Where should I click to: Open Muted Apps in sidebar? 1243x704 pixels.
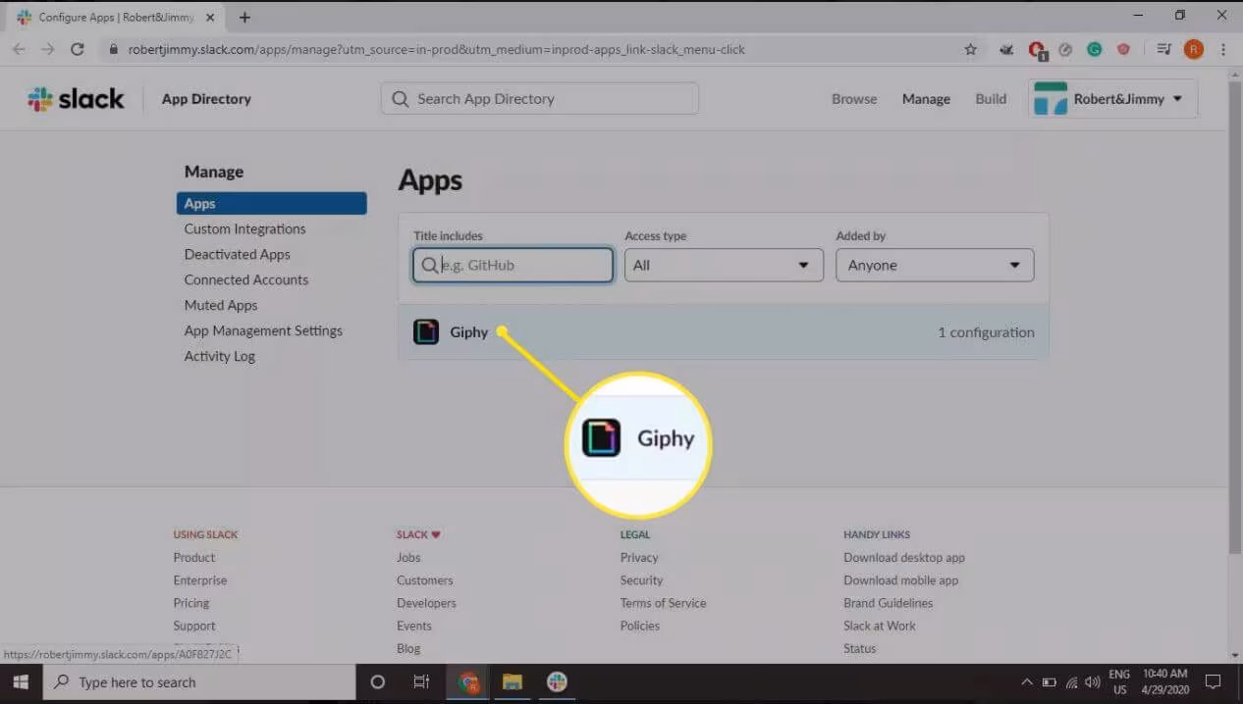221,306
